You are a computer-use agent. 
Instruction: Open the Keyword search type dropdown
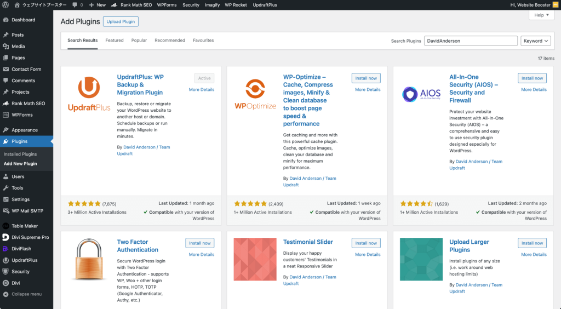pyautogui.click(x=536, y=41)
